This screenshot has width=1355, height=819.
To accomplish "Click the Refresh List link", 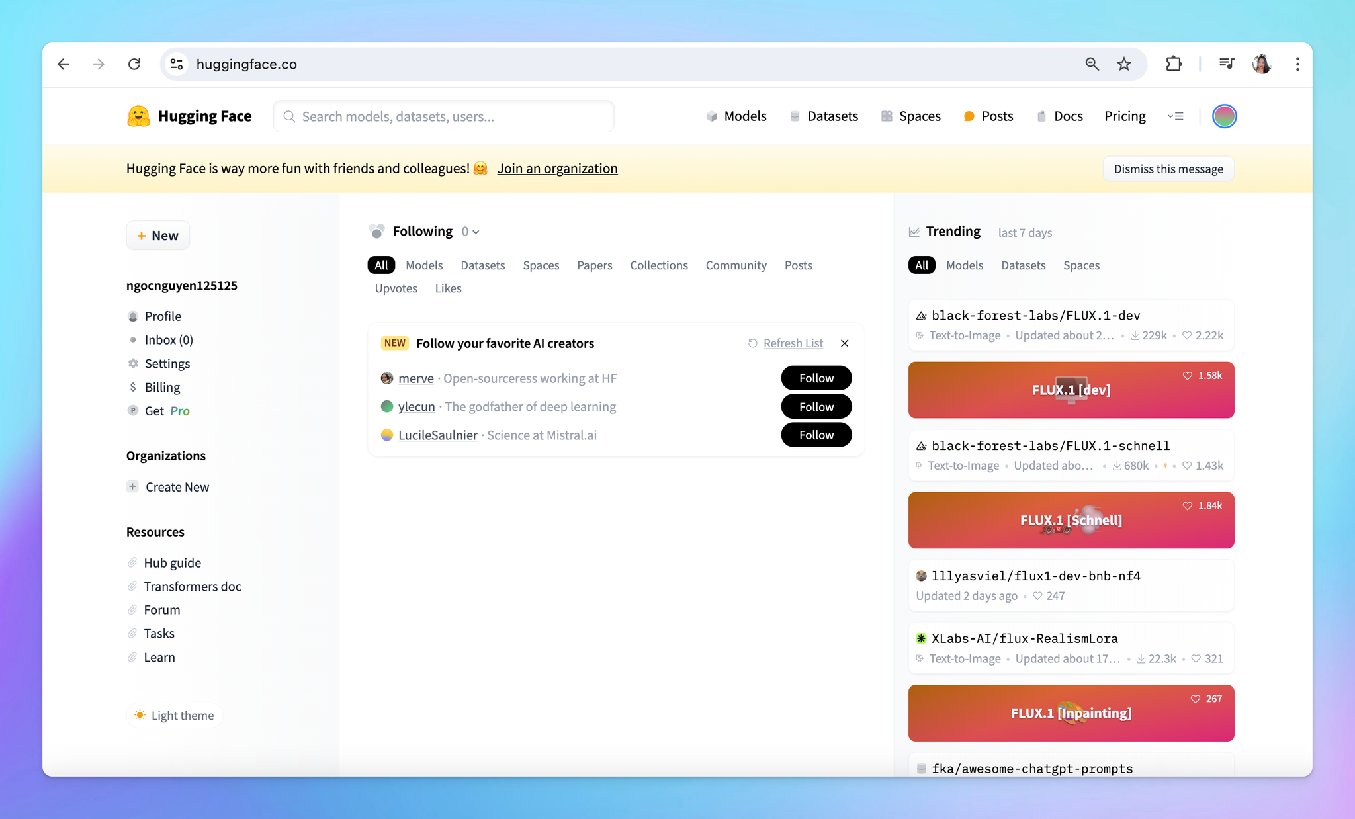I will click(x=793, y=343).
